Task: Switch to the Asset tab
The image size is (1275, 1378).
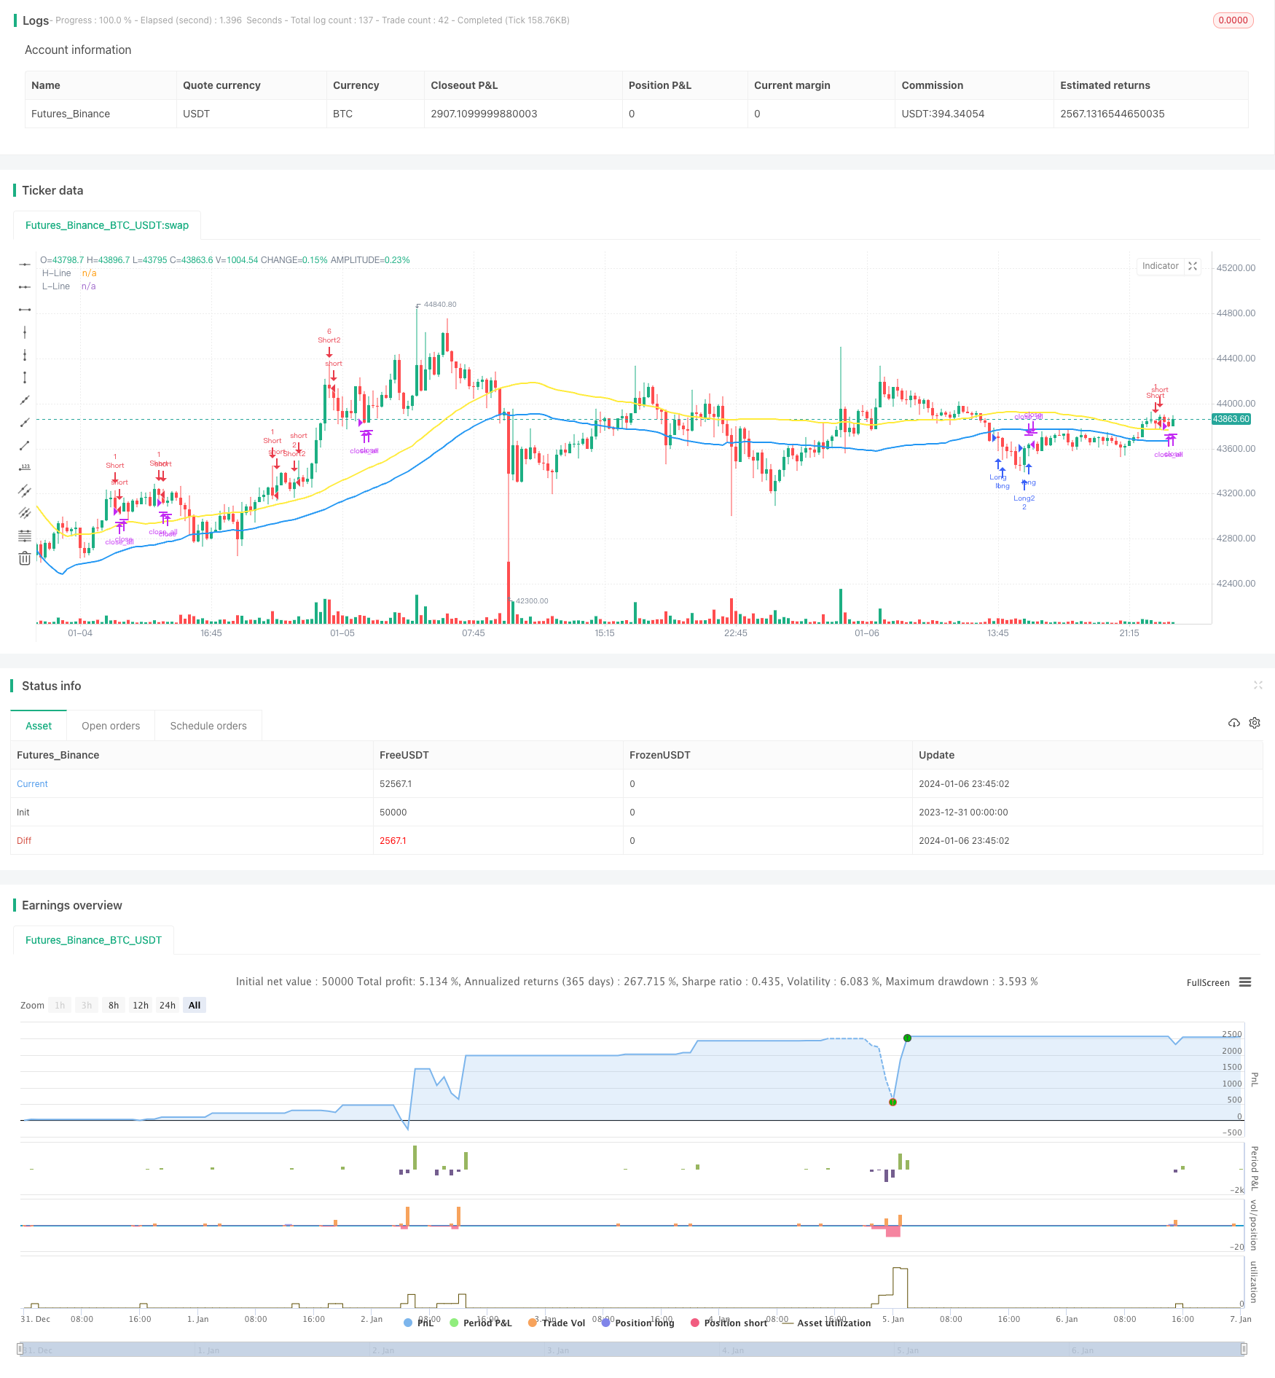Action: pos(39,726)
